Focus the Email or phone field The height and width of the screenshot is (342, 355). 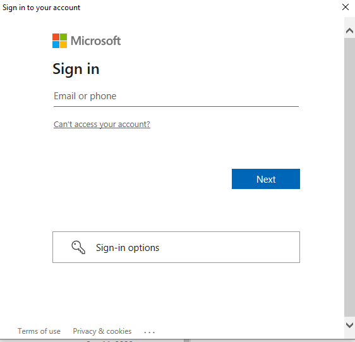click(x=176, y=97)
